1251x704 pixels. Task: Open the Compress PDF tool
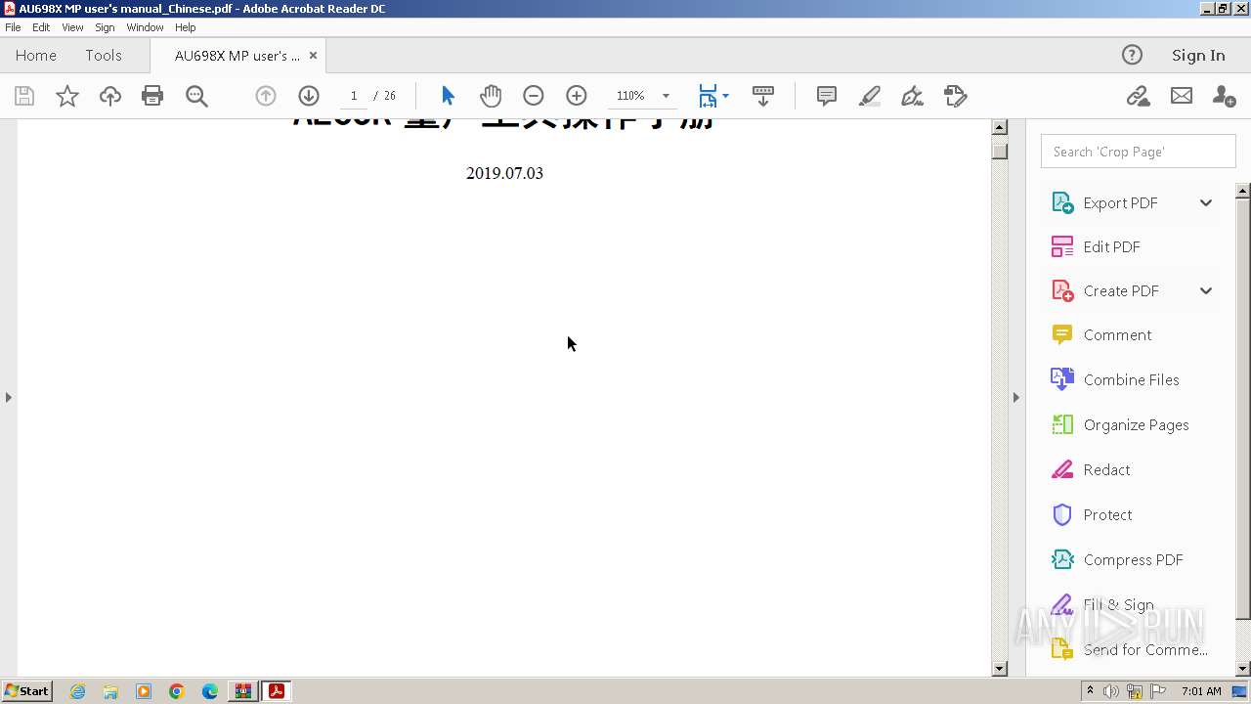click(1133, 559)
